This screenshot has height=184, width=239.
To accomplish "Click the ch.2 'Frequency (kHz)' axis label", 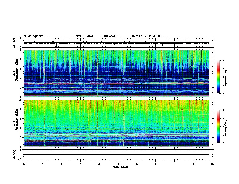I will pos(17,119).
